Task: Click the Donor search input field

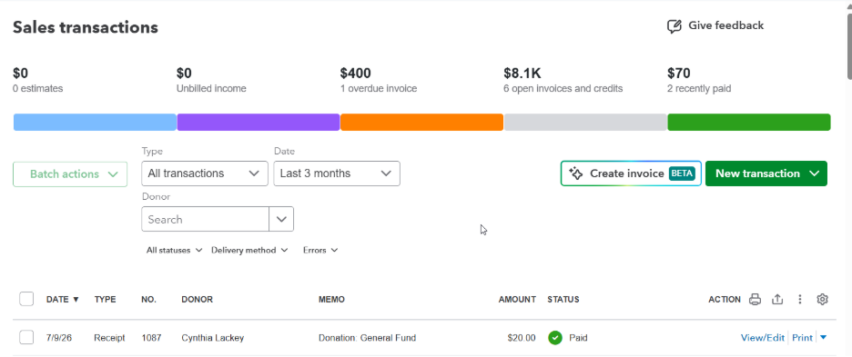Action: point(205,219)
